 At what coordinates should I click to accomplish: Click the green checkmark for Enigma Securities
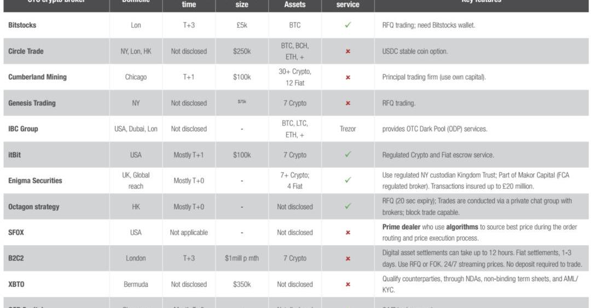[x=348, y=180]
